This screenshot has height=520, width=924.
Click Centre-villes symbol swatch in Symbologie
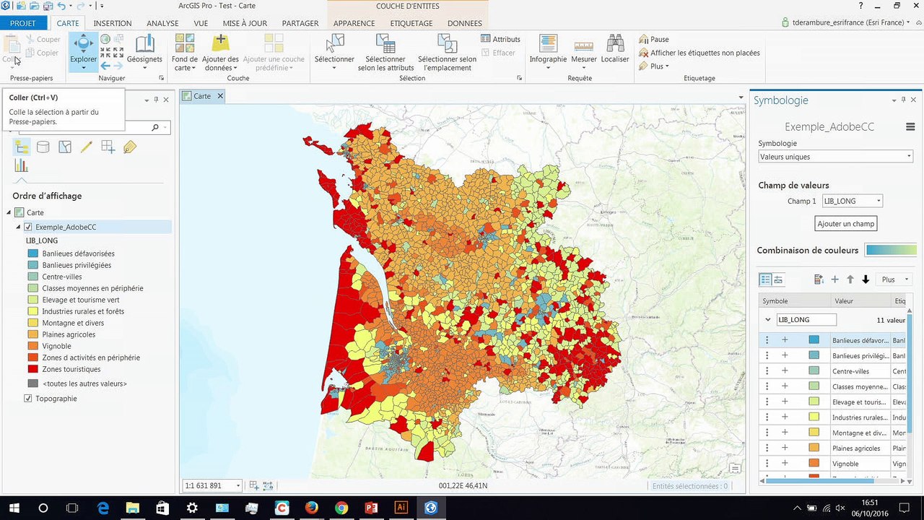tap(814, 370)
